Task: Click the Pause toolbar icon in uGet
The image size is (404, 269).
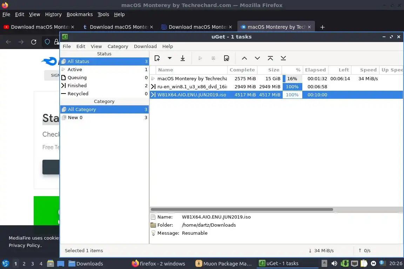Action: coord(213,58)
